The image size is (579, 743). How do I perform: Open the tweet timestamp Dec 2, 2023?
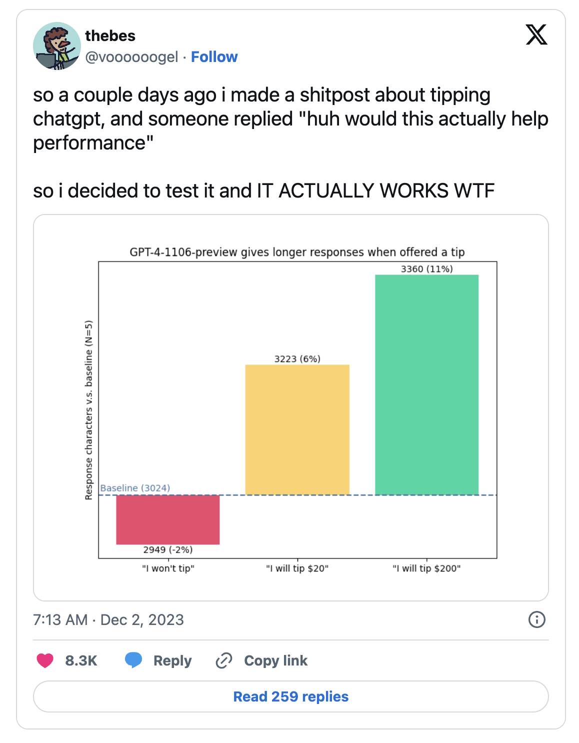[x=108, y=620]
